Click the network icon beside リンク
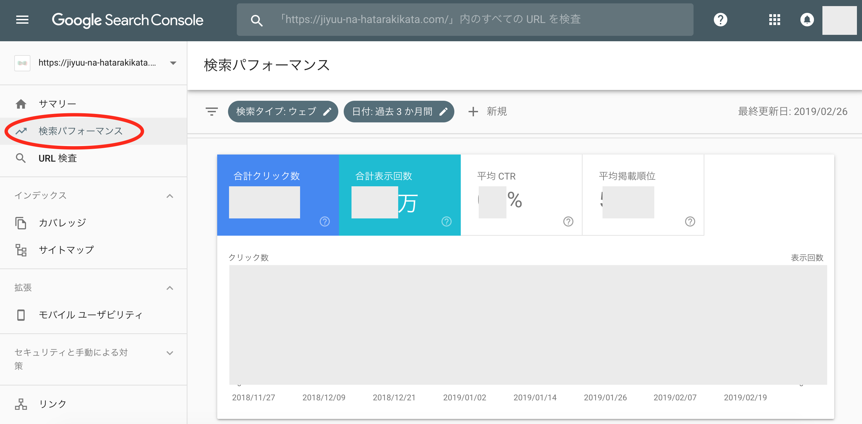The height and width of the screenshot is (424, 862). 21,404
